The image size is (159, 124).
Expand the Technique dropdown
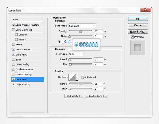pyautogui.click(x=76, y=54)
